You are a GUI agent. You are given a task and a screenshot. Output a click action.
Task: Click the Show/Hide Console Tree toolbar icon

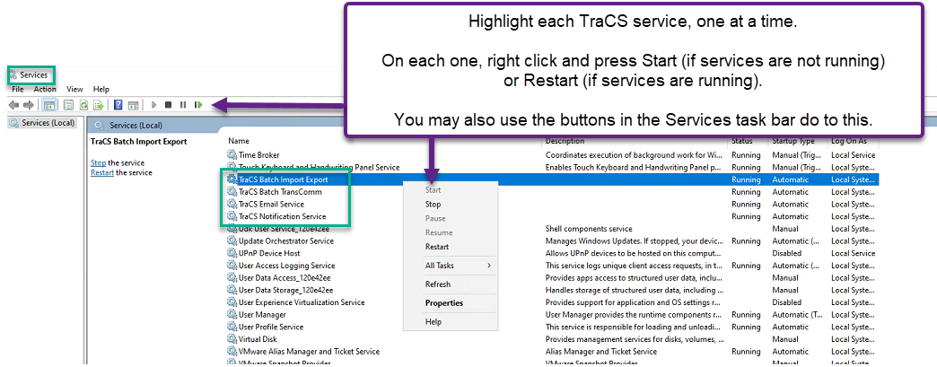click(51, 105)
